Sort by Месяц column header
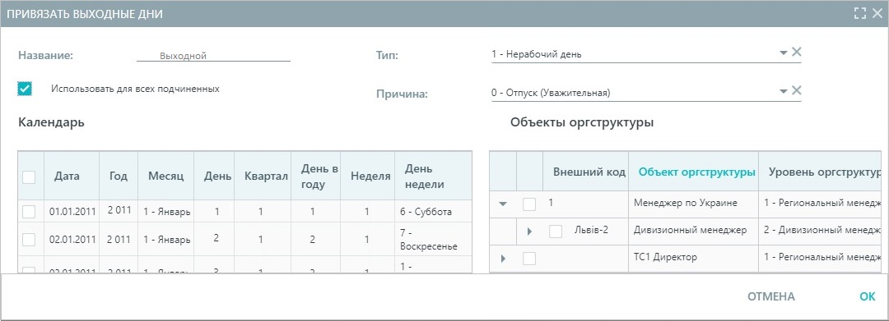Image resolution: width=889 pixels, height=321 pixels. (166, 176)
